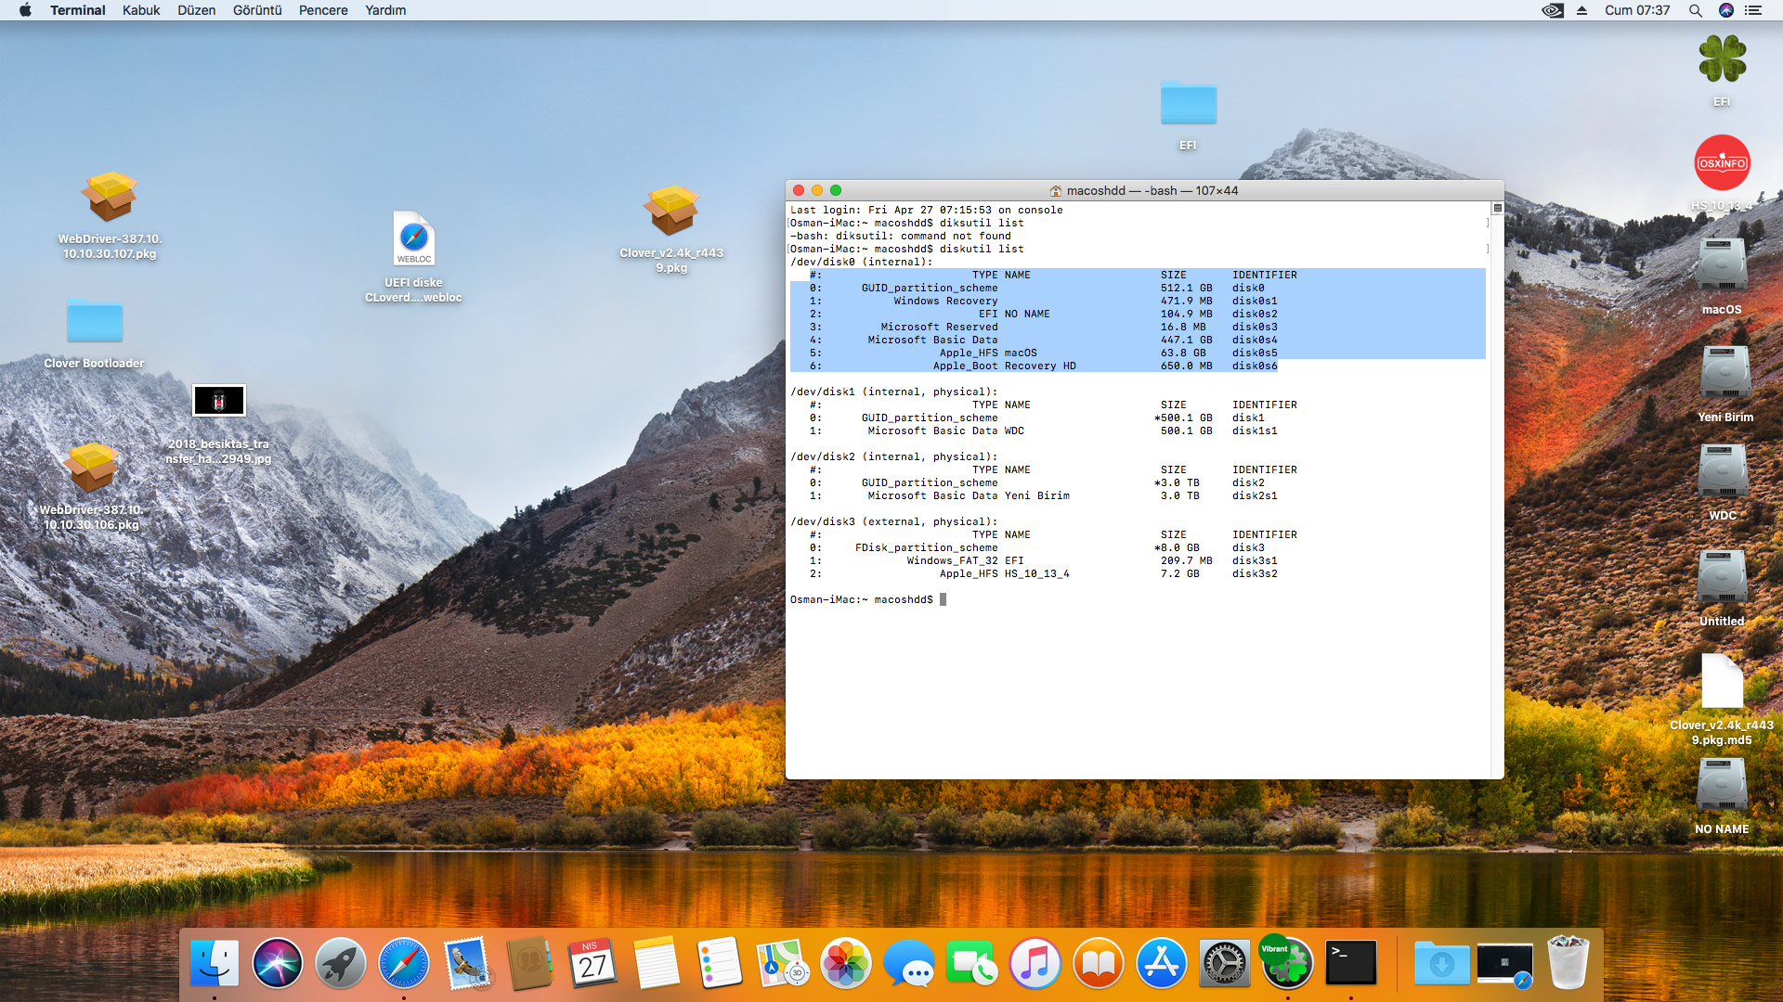Open the Pencere menu
The image size is (1783, 1002).
click(x=323, y=10)
